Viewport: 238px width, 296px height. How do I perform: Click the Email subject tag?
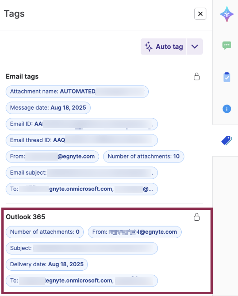[x=82, y=173]
